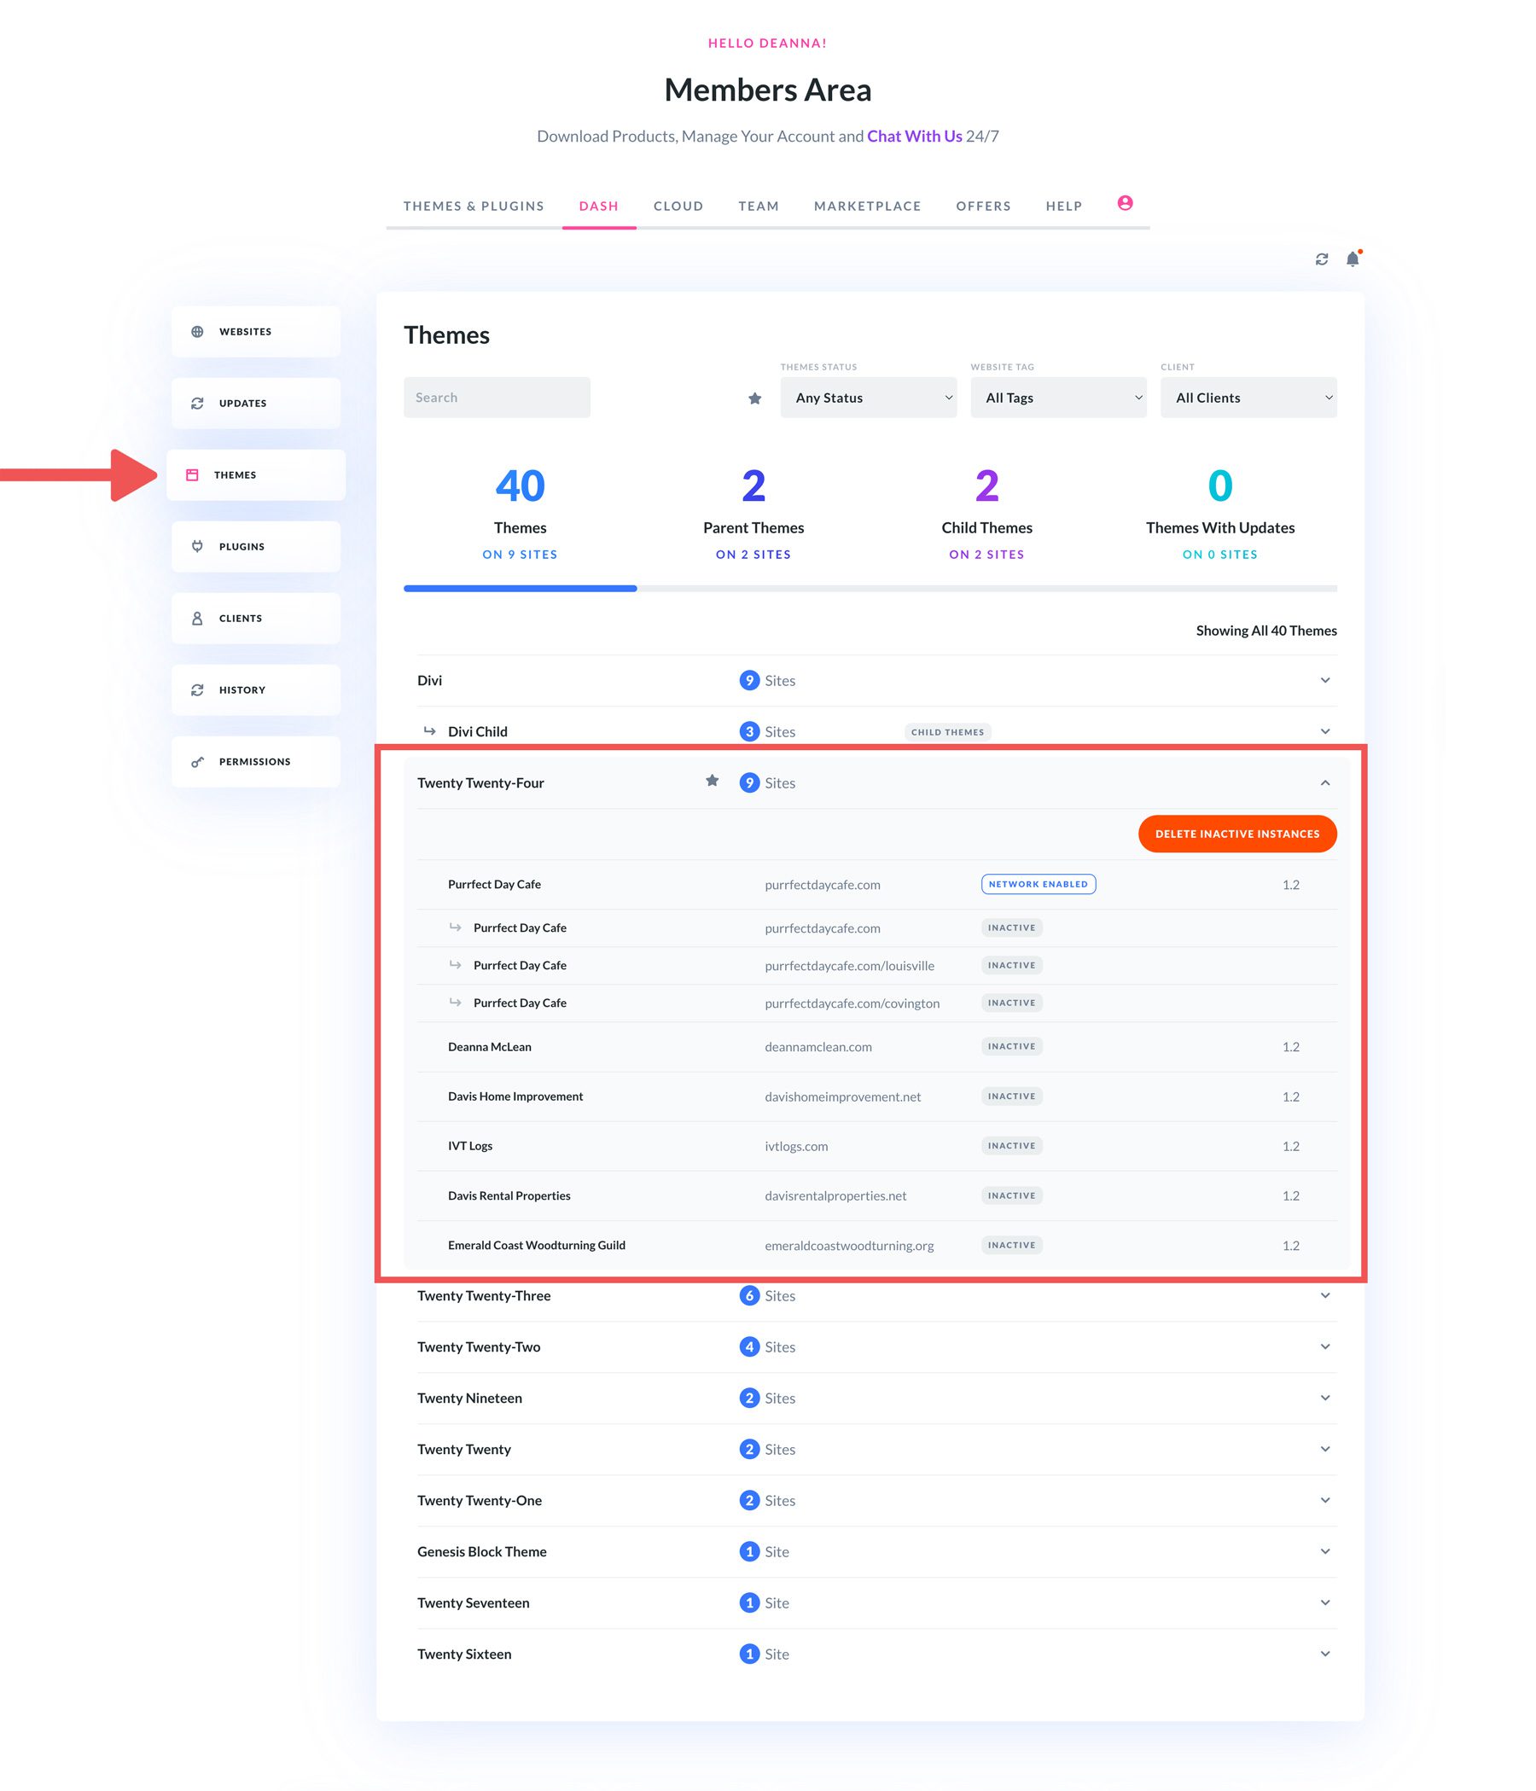Open the All Tags dropdown

[1058, 398]
